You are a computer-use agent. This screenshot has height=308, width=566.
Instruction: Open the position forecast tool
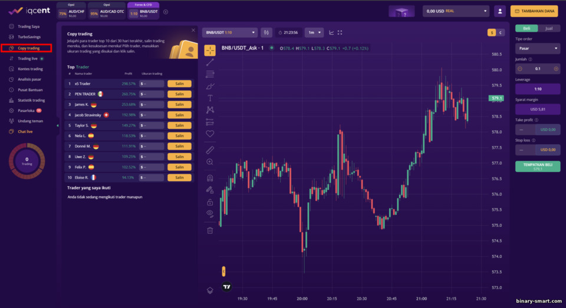point(210,122)
